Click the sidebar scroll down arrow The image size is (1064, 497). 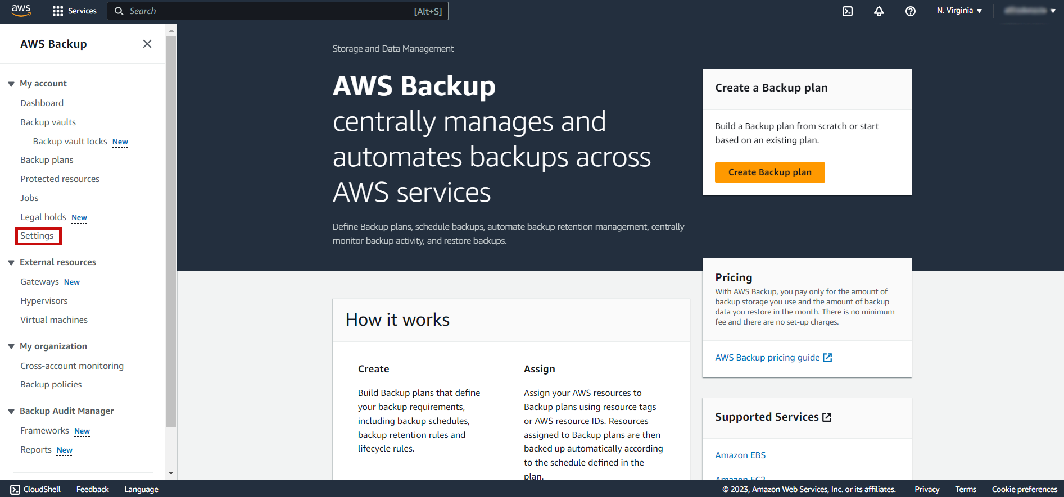pos(171,473)
